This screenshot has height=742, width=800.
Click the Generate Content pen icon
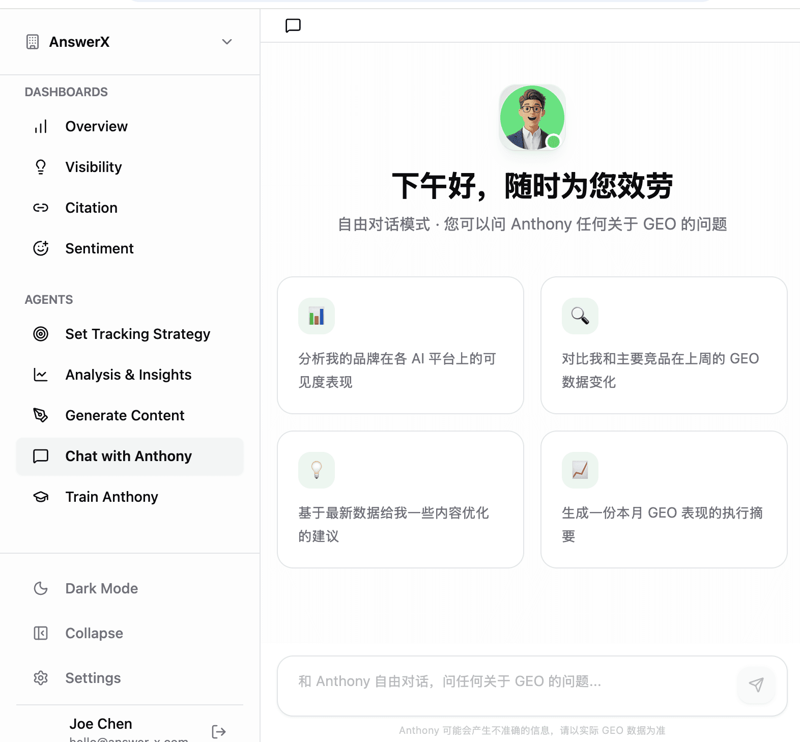pos(41,415)
